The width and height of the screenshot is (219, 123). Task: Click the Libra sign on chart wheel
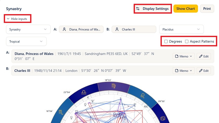click(x=84, y=92)
